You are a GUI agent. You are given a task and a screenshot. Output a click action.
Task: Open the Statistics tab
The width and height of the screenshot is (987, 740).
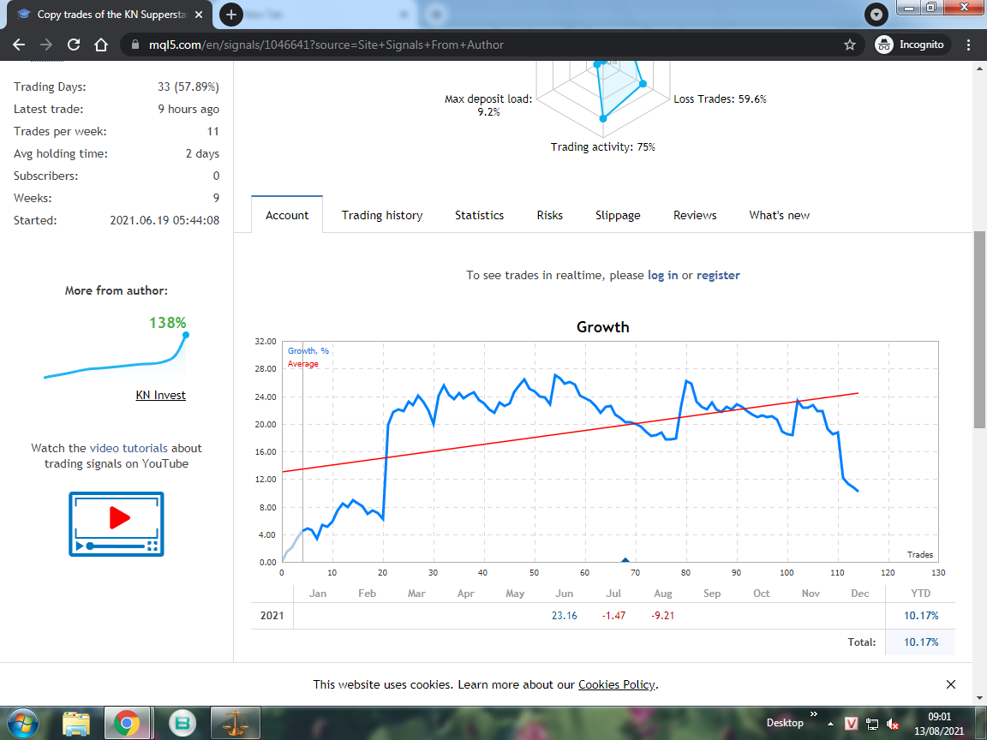coord(480,215)
